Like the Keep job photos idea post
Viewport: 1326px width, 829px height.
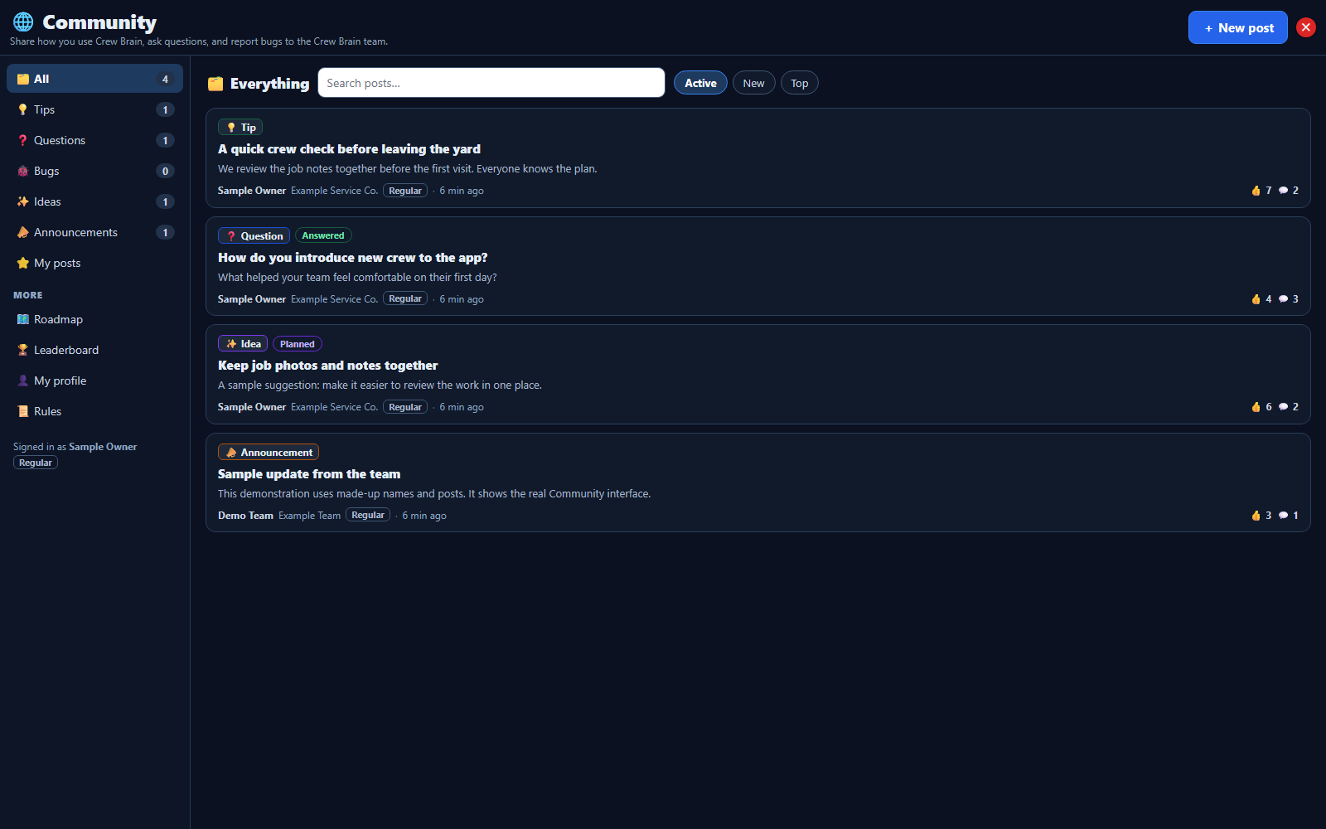(x=1261, y=407)
